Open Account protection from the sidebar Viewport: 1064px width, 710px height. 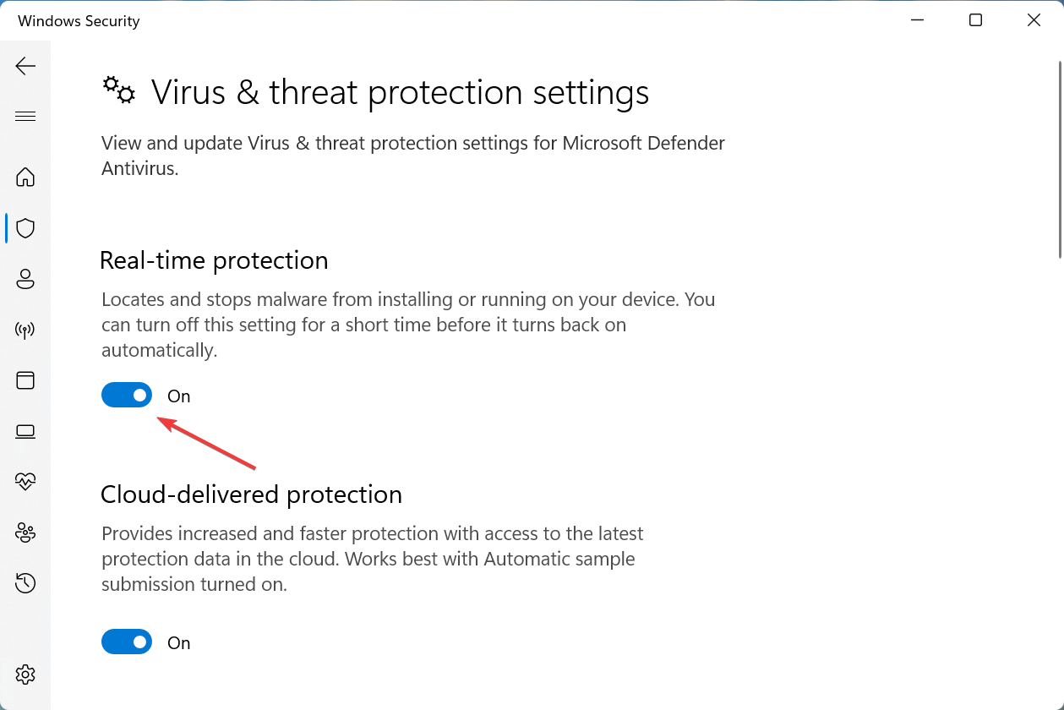tap(25, 279)
